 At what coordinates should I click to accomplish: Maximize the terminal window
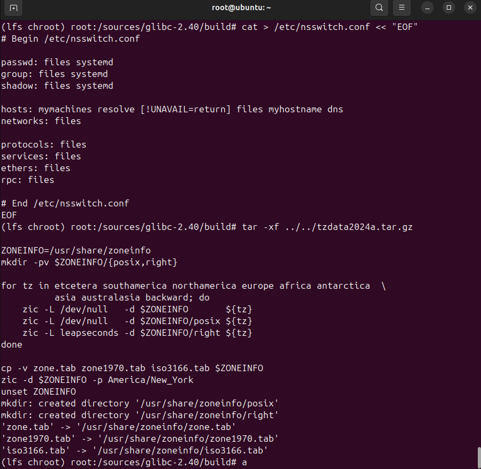(449, 8)
